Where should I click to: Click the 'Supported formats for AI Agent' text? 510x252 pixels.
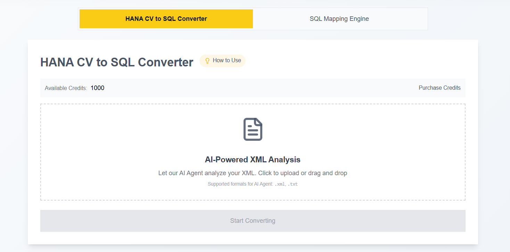point(240,184)
